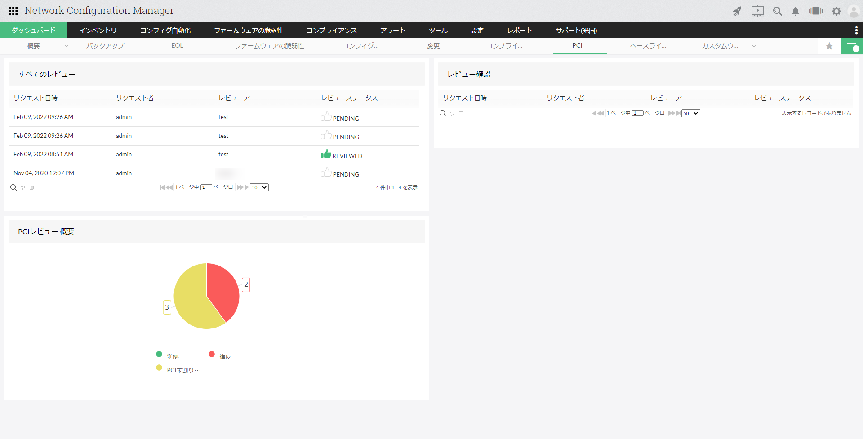The width and height of the screenshot is (863, 439).
Task: Click the icon between bell and gear
Action: [816, 11]
